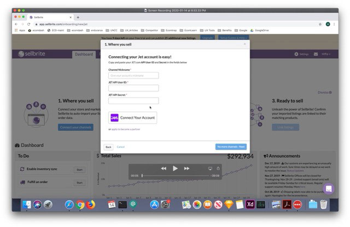Click the share icon in playback controls
350x227 pixels.
coord(218,168)
